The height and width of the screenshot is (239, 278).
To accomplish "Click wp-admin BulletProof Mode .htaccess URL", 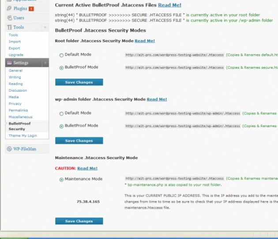I will pos(183,126).
